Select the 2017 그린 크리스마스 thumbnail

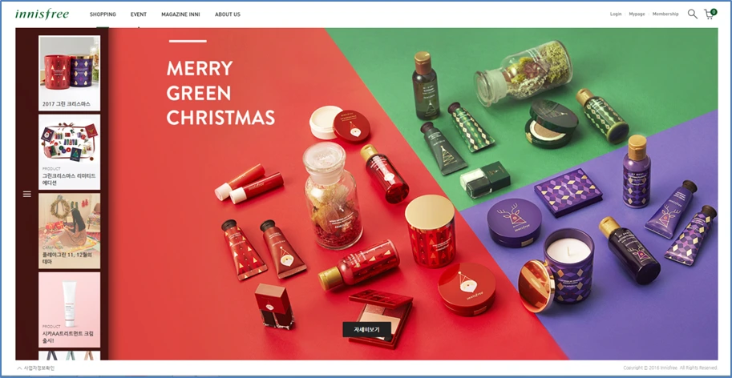(69, 73)
